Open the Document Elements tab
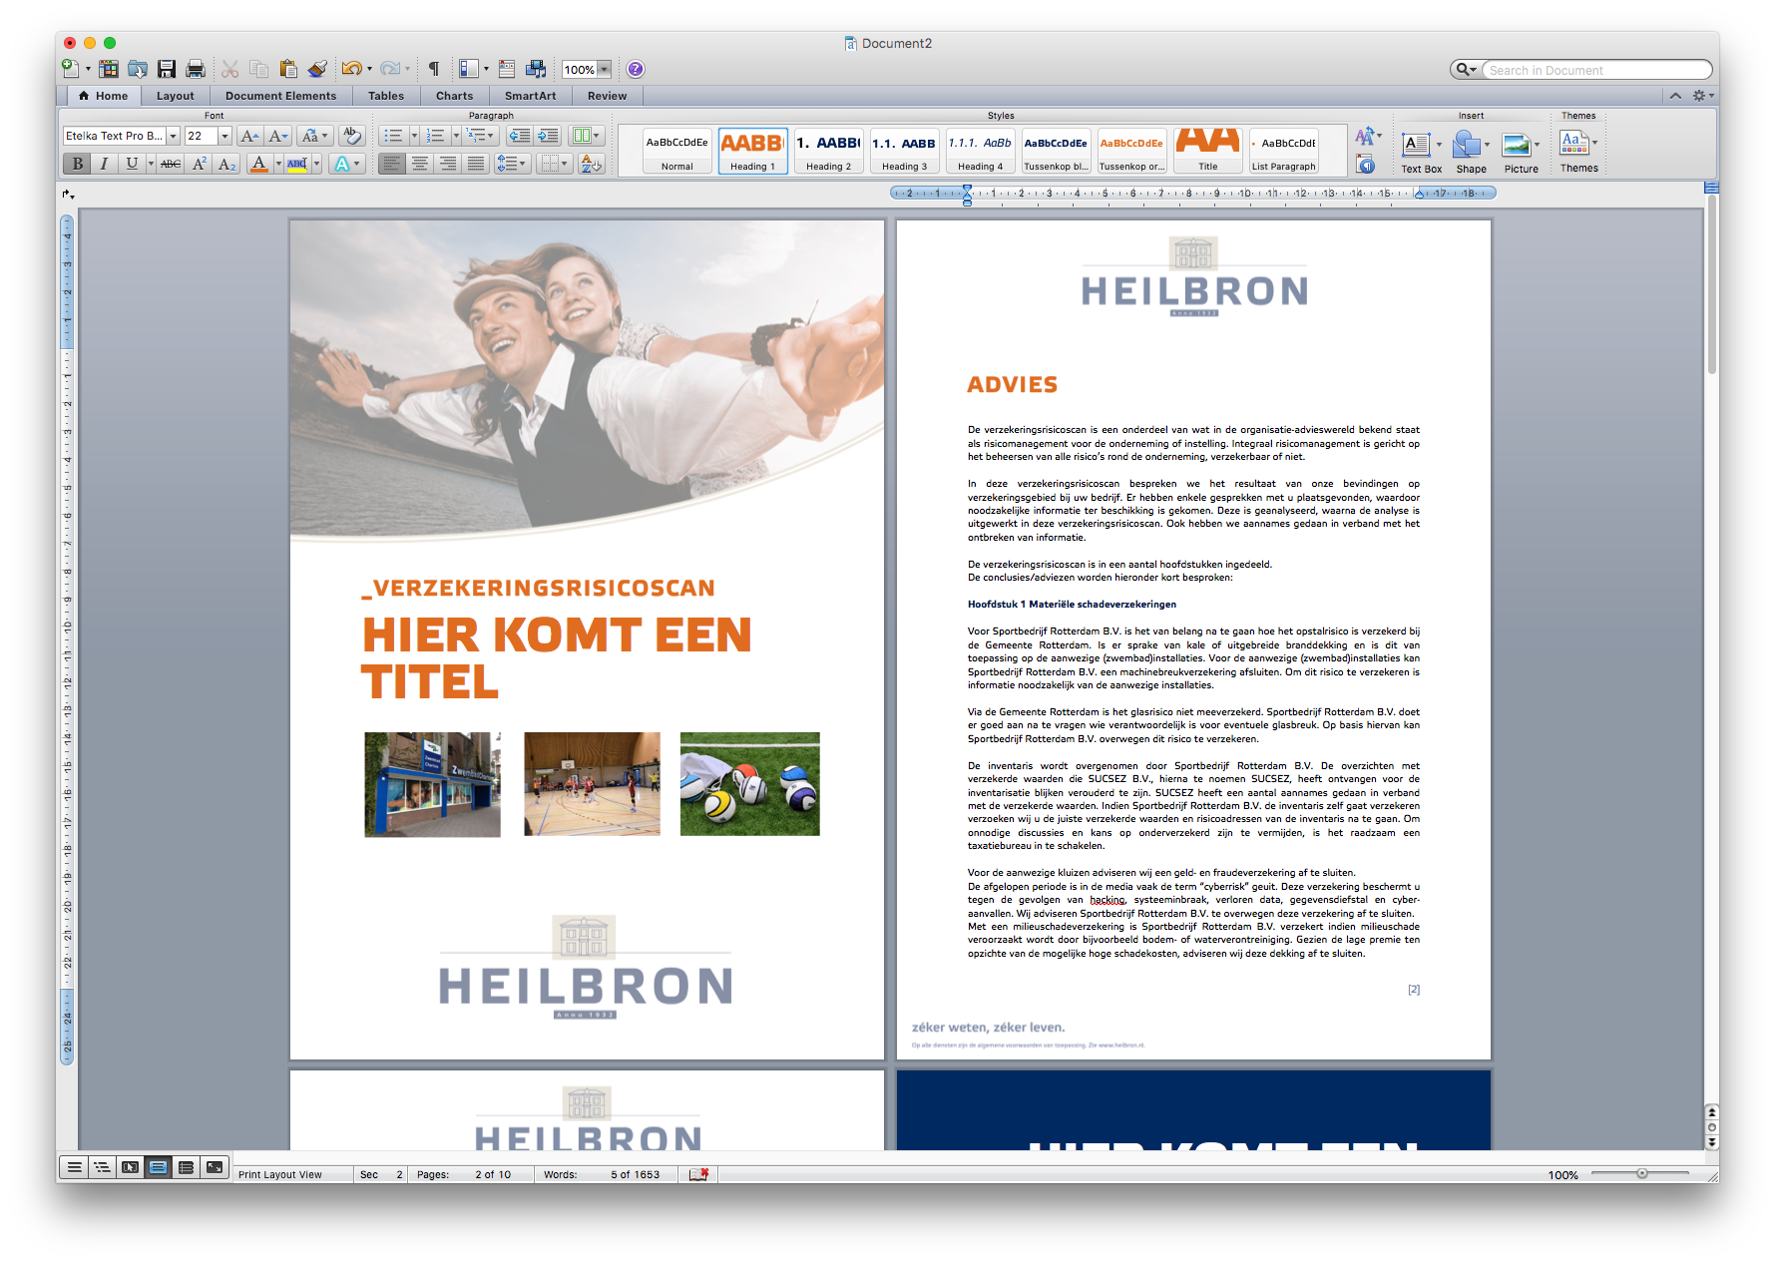Screen dimensions: 1775x1263 [280, 95]
